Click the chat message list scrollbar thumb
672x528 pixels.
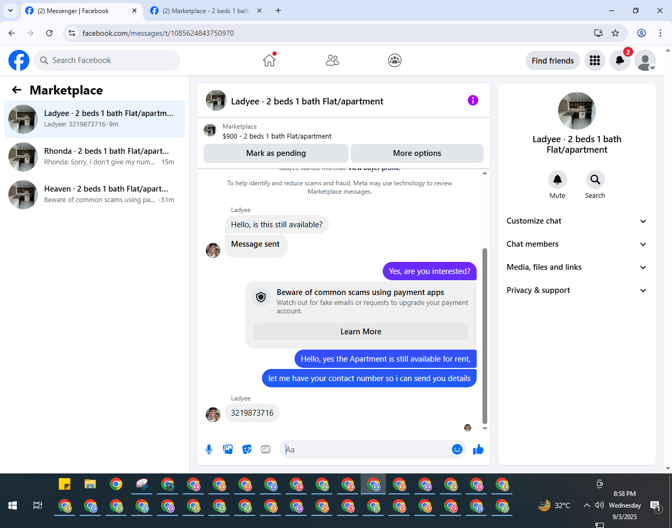(x=485, y=336)
